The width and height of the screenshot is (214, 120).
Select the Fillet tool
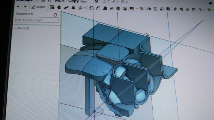91,8
